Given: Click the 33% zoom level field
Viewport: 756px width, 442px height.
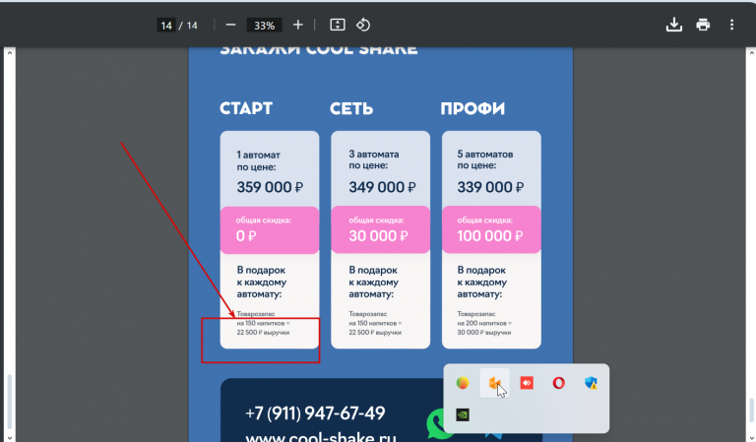Looking at the screenshot, I should [264, 25].
